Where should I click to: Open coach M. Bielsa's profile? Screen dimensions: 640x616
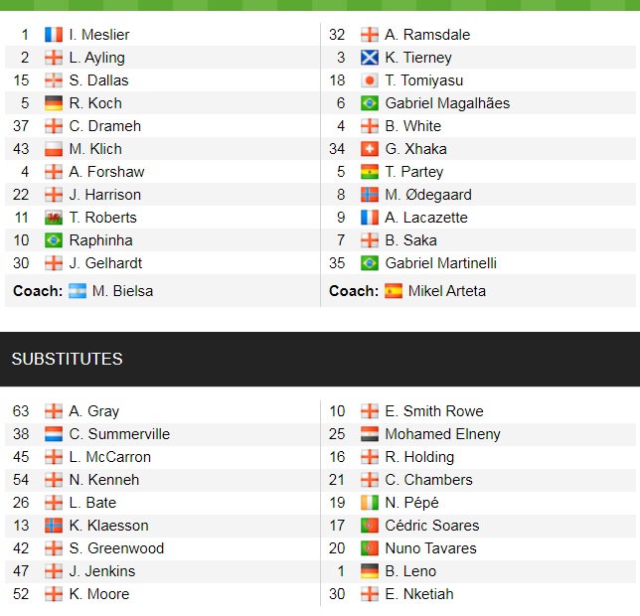(x=122, y=291)
